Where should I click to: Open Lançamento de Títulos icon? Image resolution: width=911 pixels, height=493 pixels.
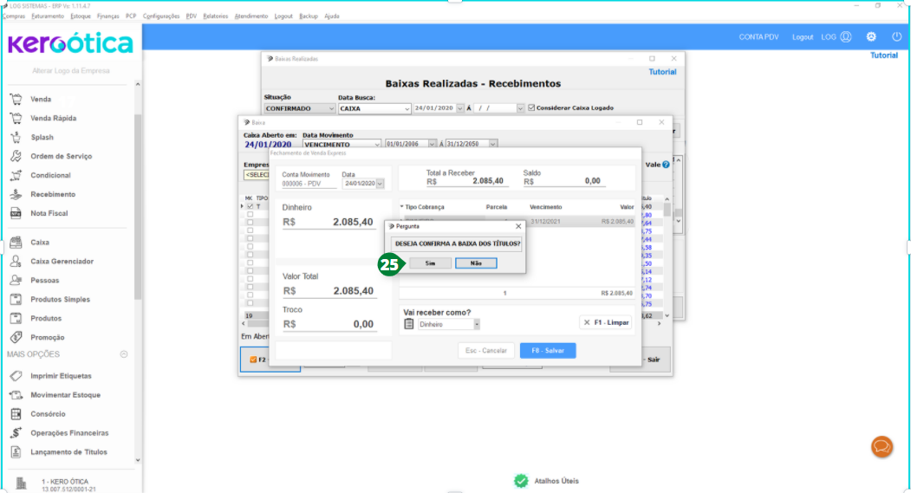(x=16, y=451)
